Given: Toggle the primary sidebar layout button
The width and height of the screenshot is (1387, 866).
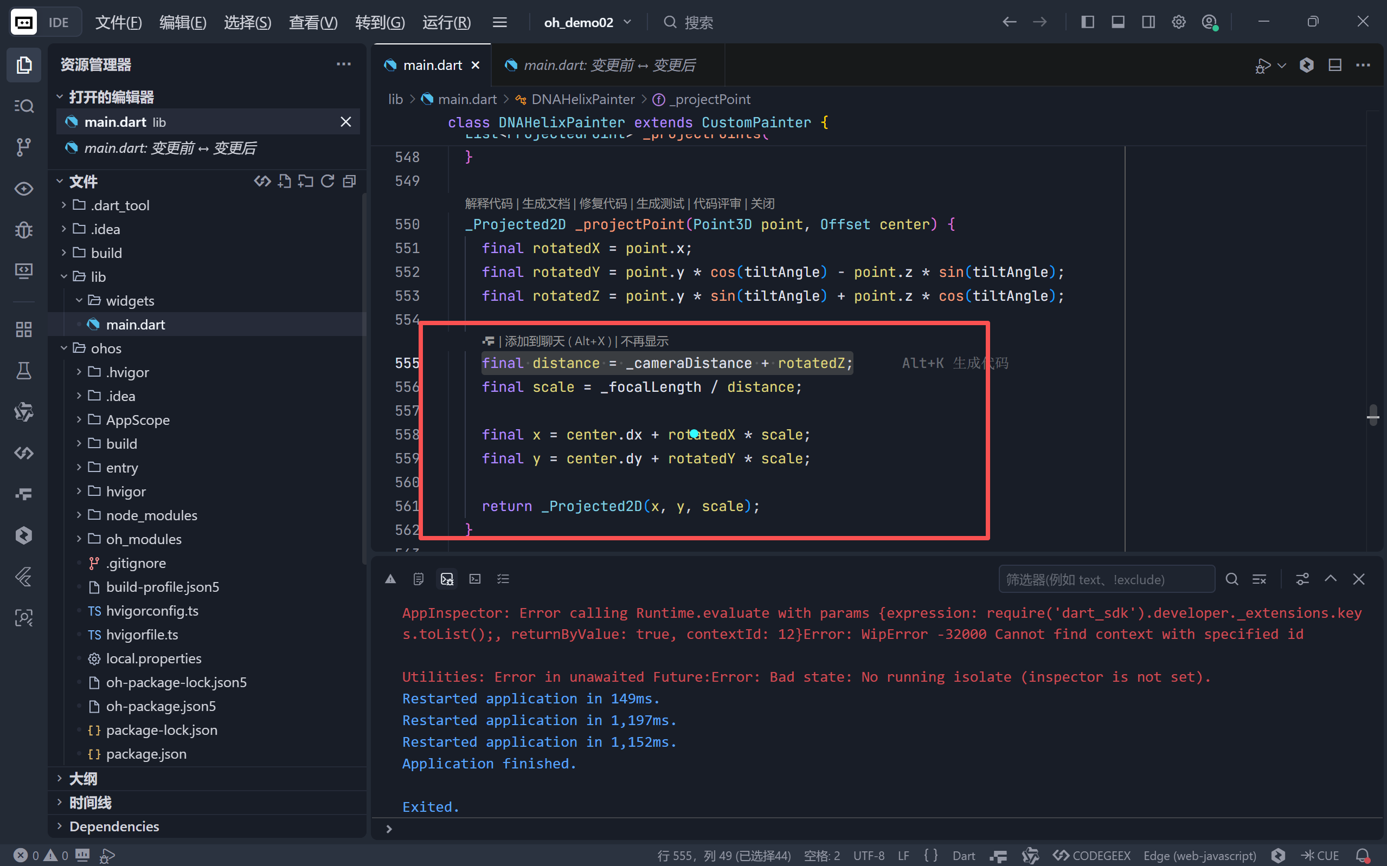Looking at the screenshot, I should pyautogui.click(x=1087, y=22).
